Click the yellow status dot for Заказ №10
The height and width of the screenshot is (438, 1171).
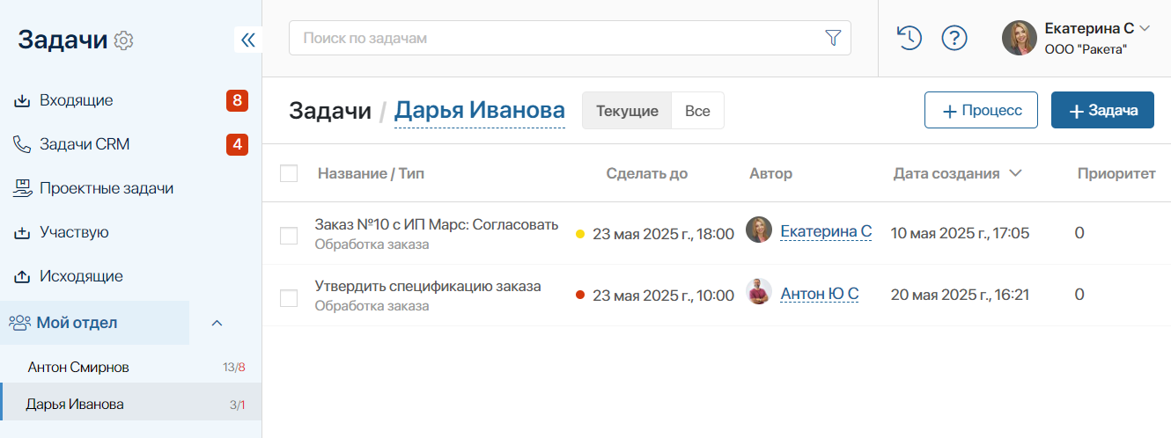click(x=580, y=234)
